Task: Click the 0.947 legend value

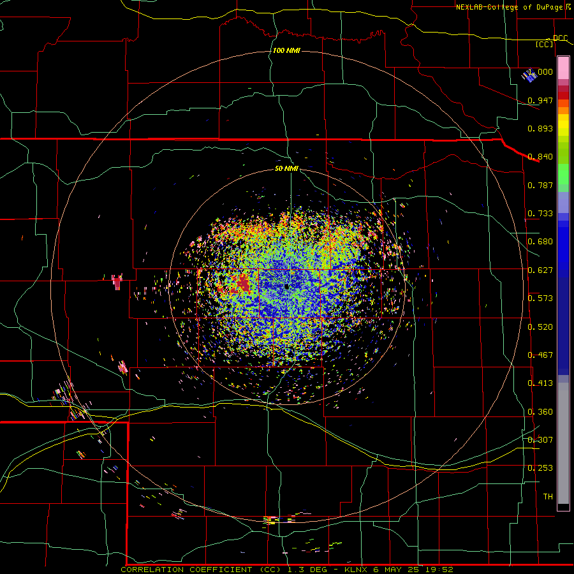Action: [540, 100]
